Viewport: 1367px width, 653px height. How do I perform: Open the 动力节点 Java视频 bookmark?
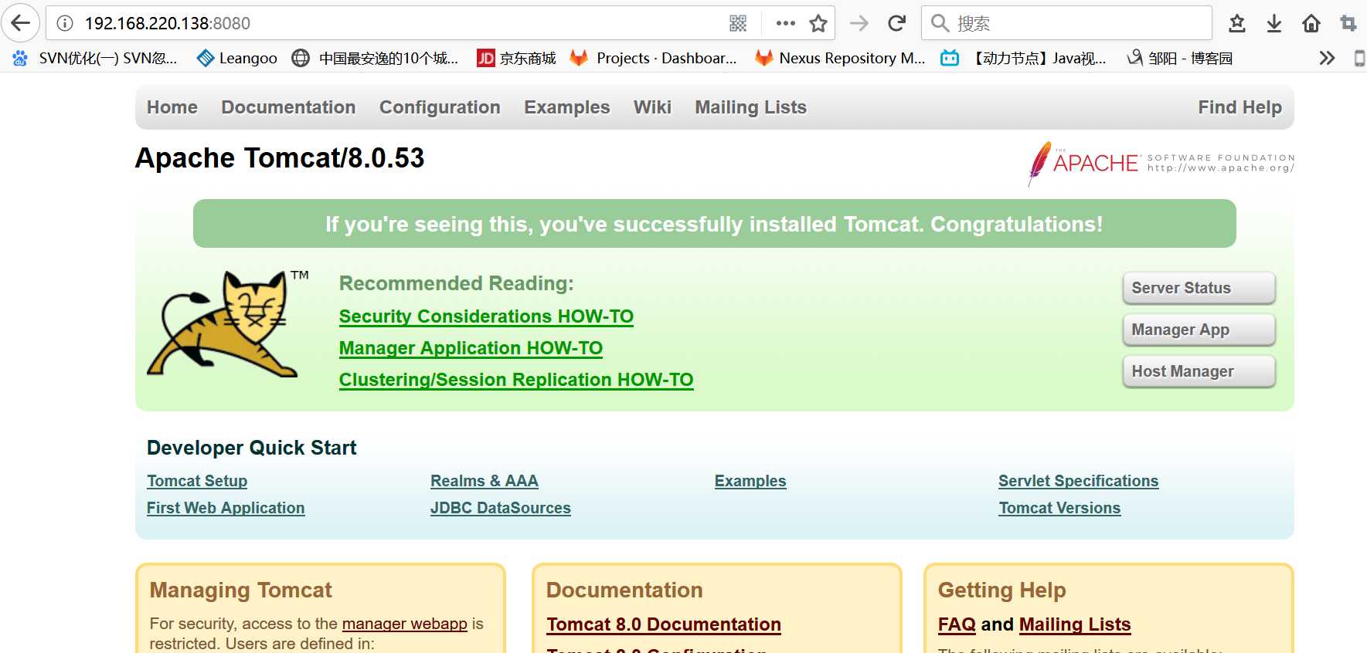(x=1023, y=58)
